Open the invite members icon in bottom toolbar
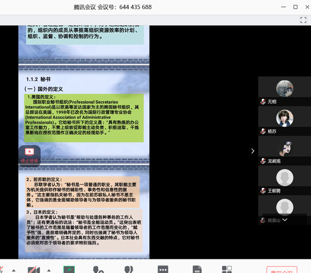The image size is (311, 273). click(x=98, y=269)
